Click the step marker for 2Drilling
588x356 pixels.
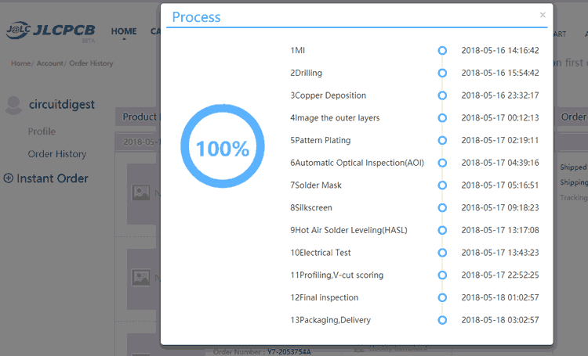coord(442,73)
